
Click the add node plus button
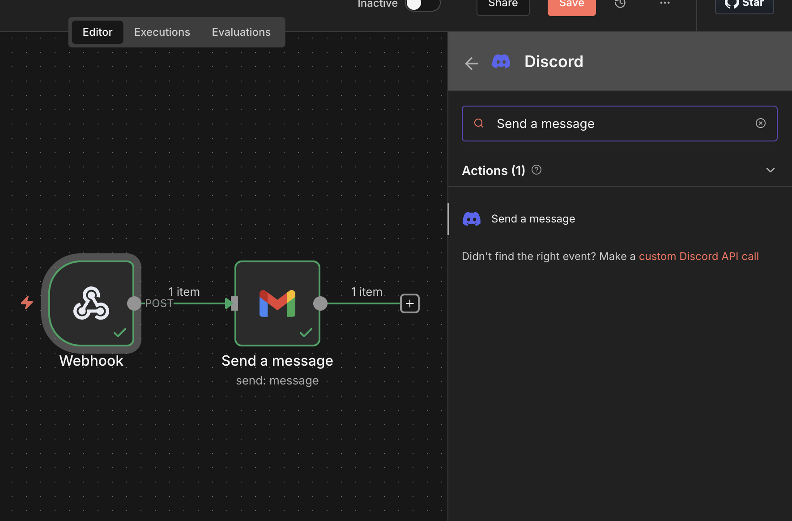pyautogui.click(x=409, y=303)
